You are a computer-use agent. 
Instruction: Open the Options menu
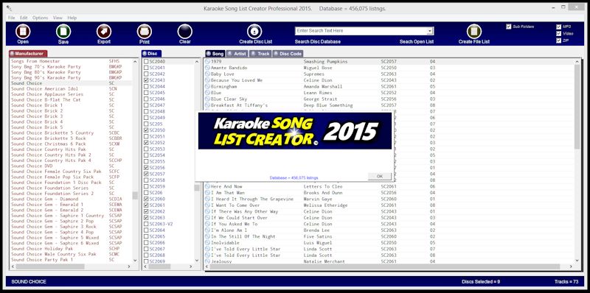41,18
